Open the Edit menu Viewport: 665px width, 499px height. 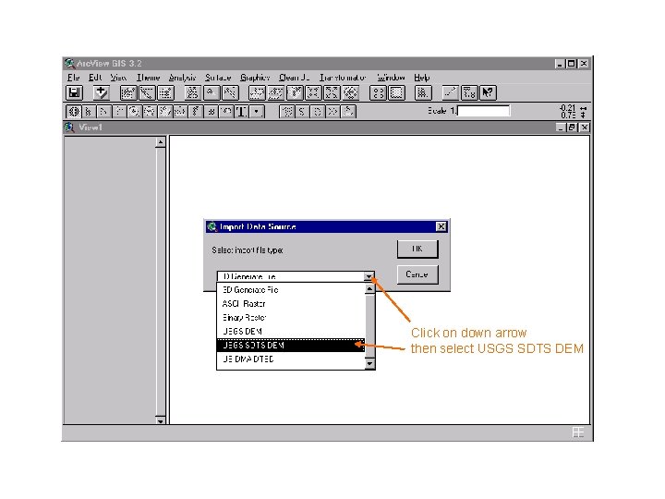click(95, 78)
